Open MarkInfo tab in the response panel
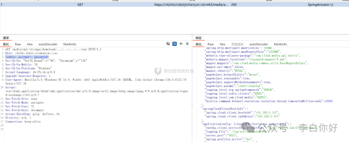The height and width of the screenshot is (142, 349). (280, 44)
